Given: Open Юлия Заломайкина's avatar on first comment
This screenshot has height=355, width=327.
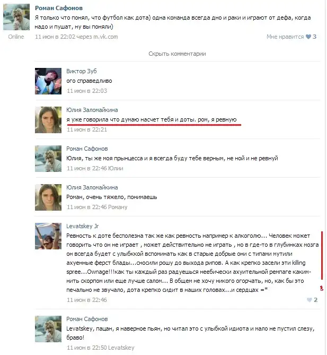Looking at the screenshot, I should coord(48,120).
